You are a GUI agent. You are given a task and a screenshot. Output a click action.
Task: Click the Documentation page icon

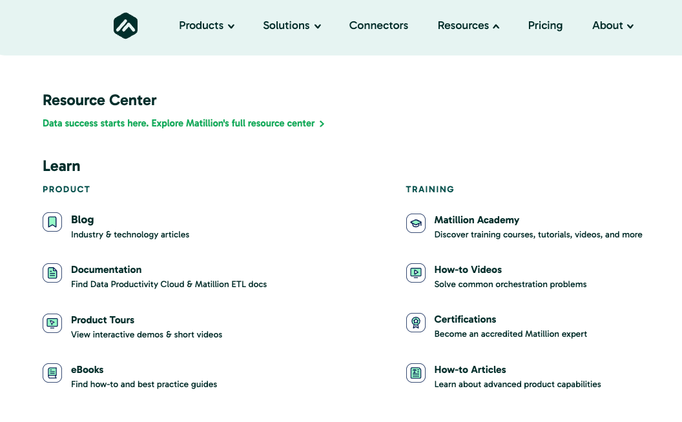(52, 273)
